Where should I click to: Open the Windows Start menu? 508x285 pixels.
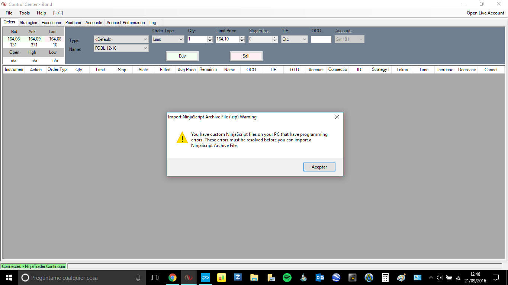click(x=9, y=278)
